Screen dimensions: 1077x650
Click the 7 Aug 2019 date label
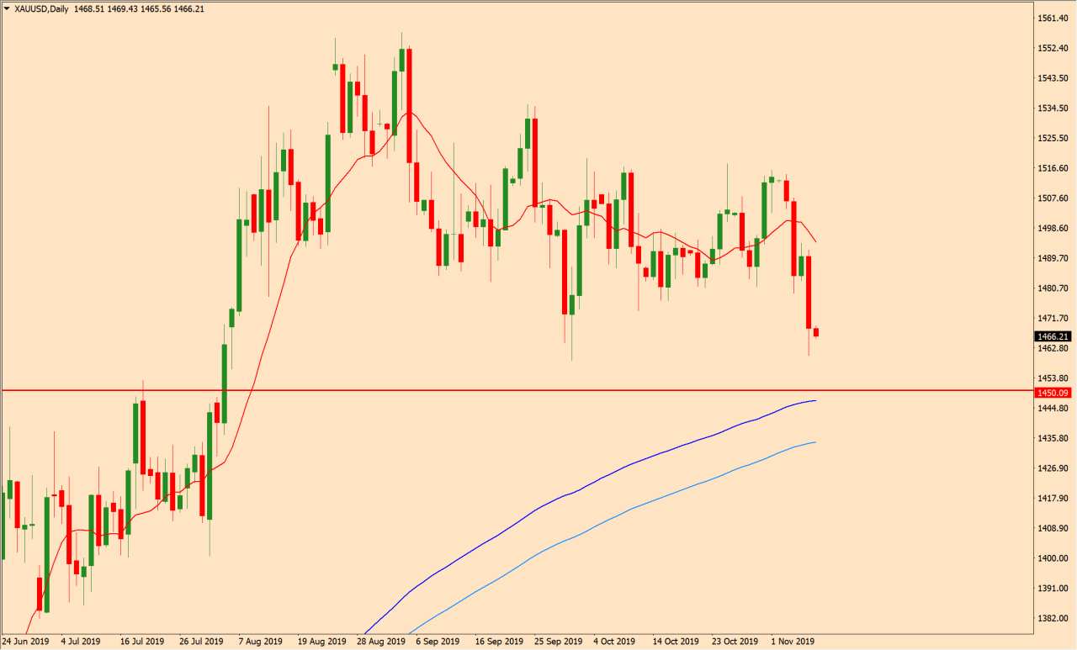259,642
